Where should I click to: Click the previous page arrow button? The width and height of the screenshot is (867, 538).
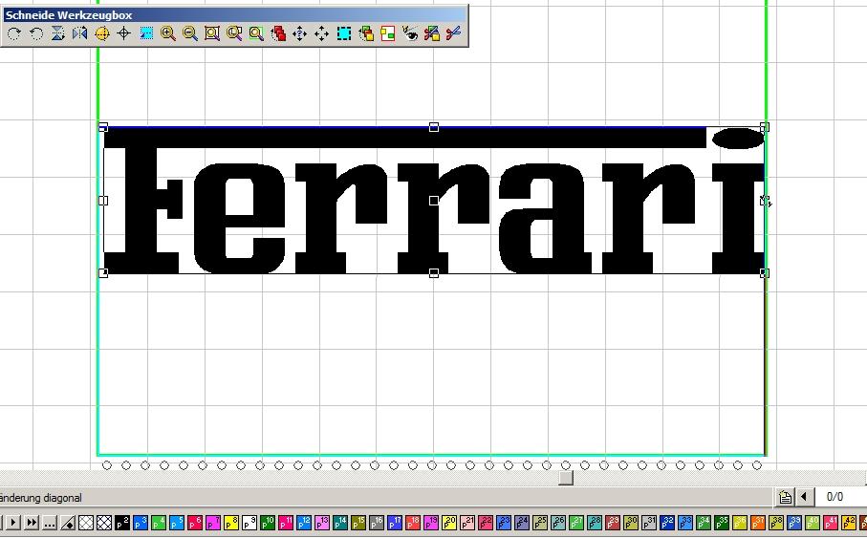(804, 497)
